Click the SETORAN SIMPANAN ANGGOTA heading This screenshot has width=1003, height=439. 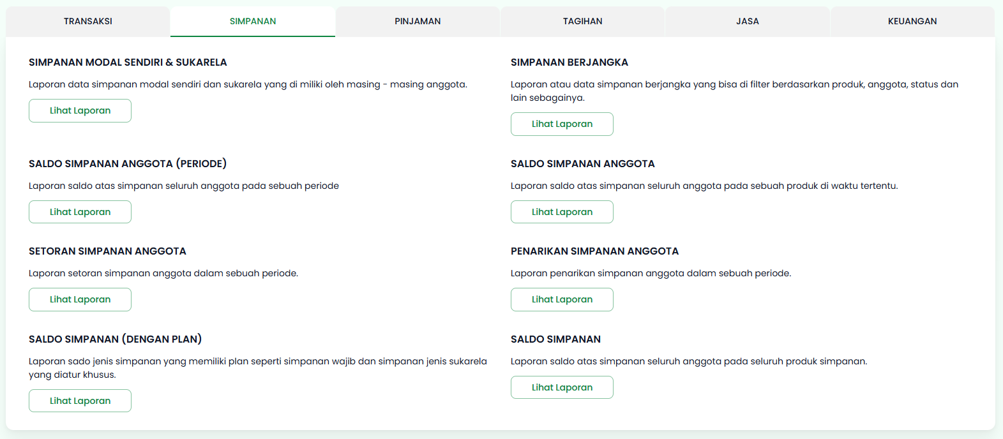coord(107,251)
